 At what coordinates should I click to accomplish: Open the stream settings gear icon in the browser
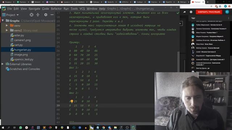[x=191, y=12]
